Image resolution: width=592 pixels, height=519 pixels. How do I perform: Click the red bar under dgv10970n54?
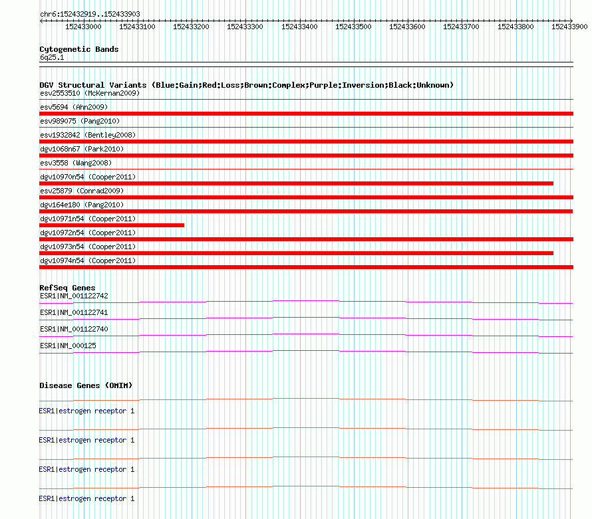coord(297,183)
